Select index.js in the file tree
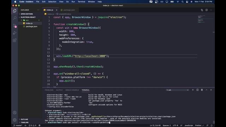This screenshot has width=226, height=127. (x=29, y=23)
